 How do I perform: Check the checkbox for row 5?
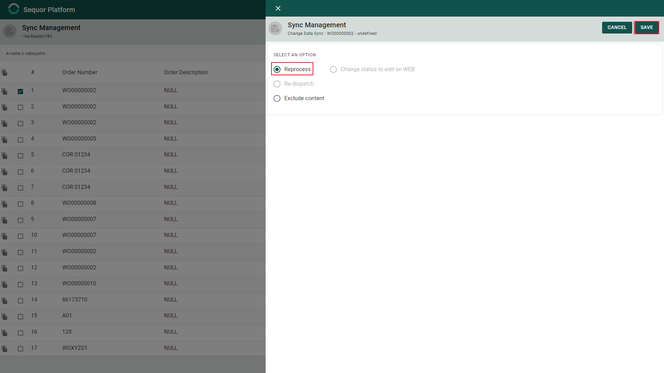coord(20,156)
